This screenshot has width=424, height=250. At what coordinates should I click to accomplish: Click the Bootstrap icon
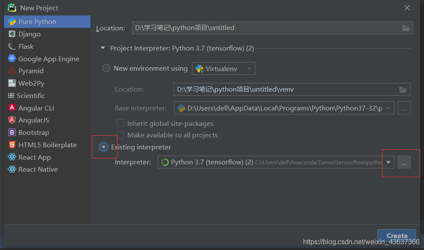click(12, 132)
